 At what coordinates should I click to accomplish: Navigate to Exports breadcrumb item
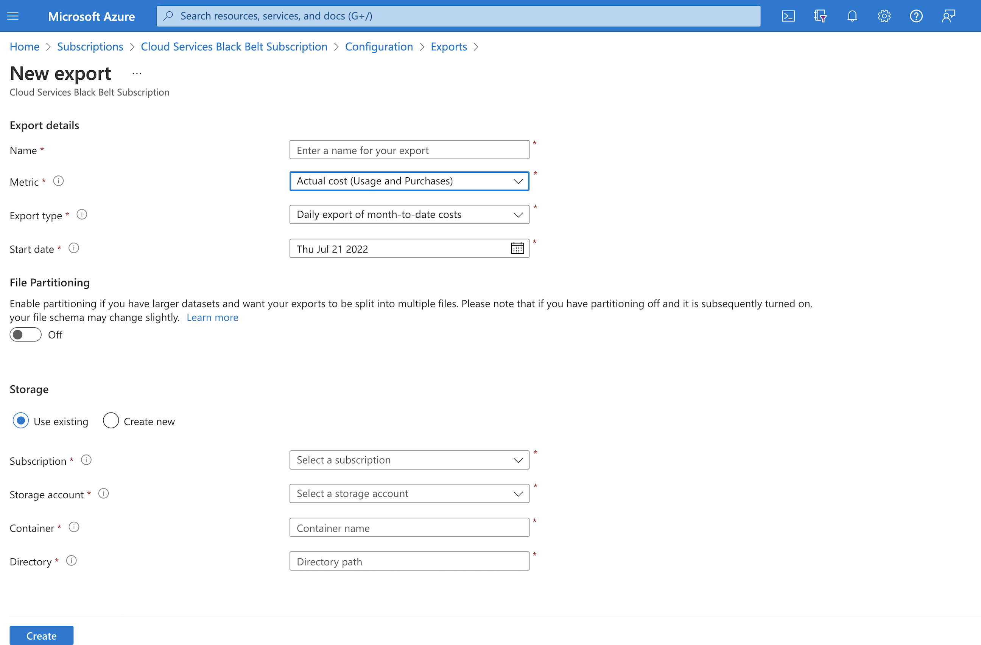[x=448, y=47]
